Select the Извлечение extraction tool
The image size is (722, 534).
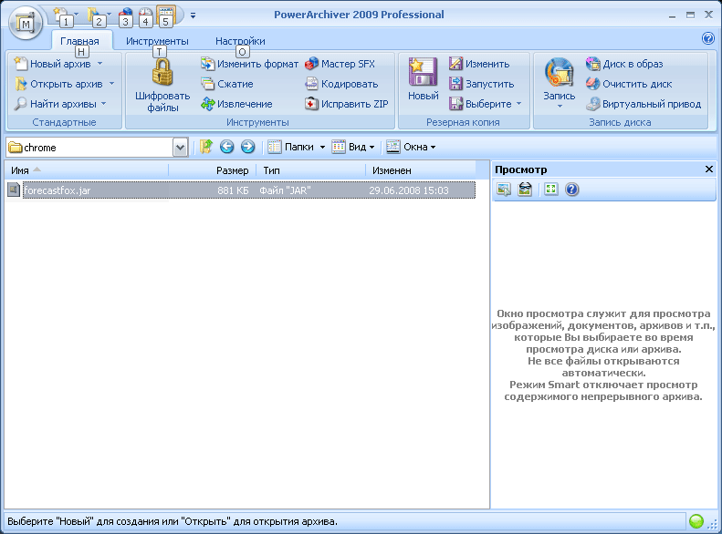236,104
